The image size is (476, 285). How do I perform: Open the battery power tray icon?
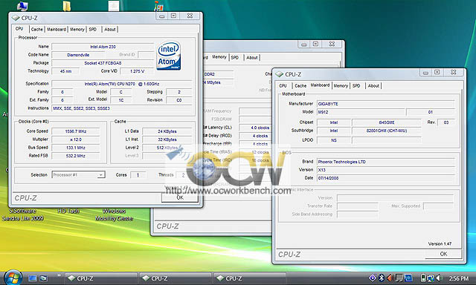click(x=423, y=278)
